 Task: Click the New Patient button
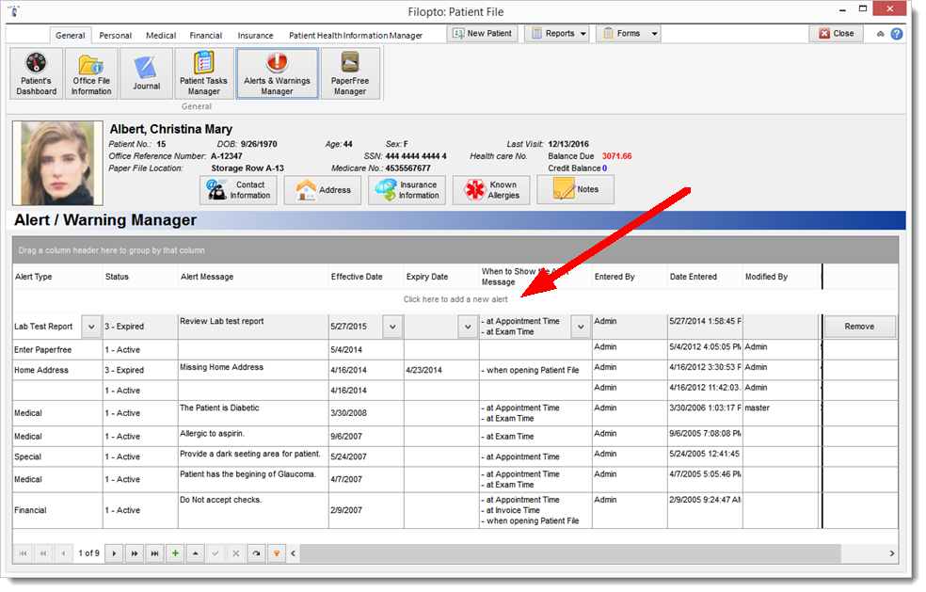pyautogui.click(x=483, y=34)
